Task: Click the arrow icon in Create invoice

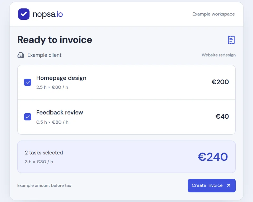Action: point(228,186)
